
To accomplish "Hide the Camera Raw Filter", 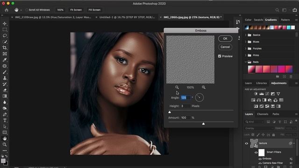I will coord(260,163).
